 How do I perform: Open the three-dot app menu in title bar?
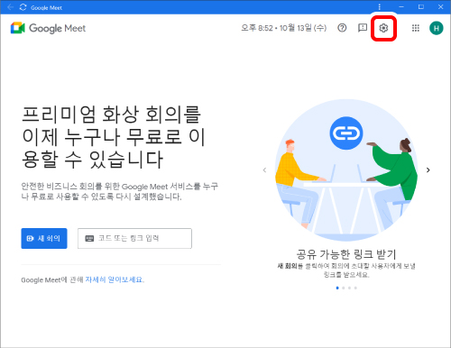point(380,7)
